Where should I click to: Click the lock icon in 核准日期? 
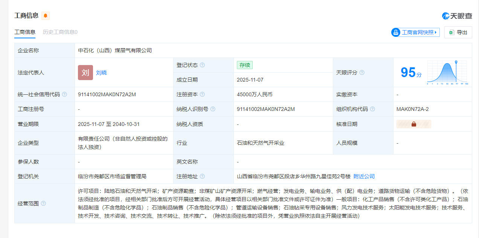(414, 124)
